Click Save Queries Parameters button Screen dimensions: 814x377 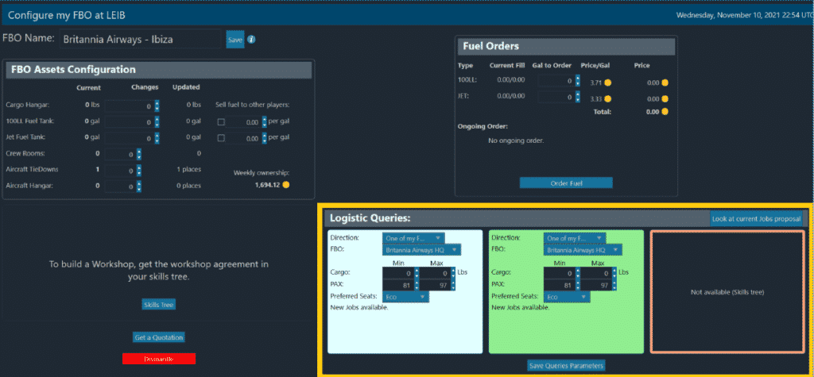coord(566,366)
